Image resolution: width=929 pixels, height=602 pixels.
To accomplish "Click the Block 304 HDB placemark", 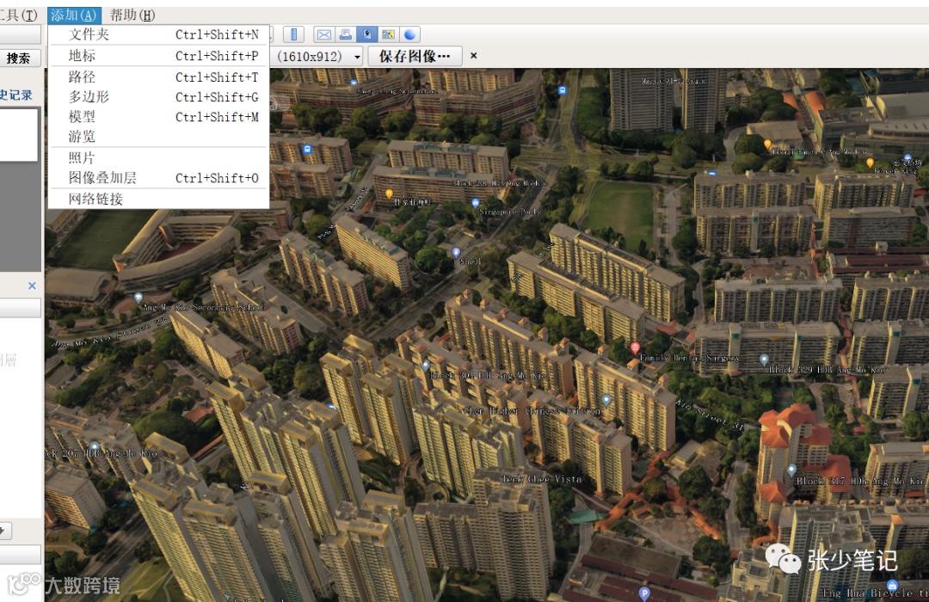I will point(426,365).
